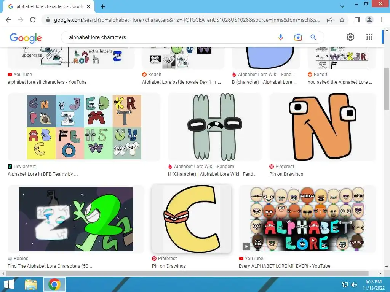Open the orange N character image
This screenshot has height=292, width=390.
(x=323, y=127)
